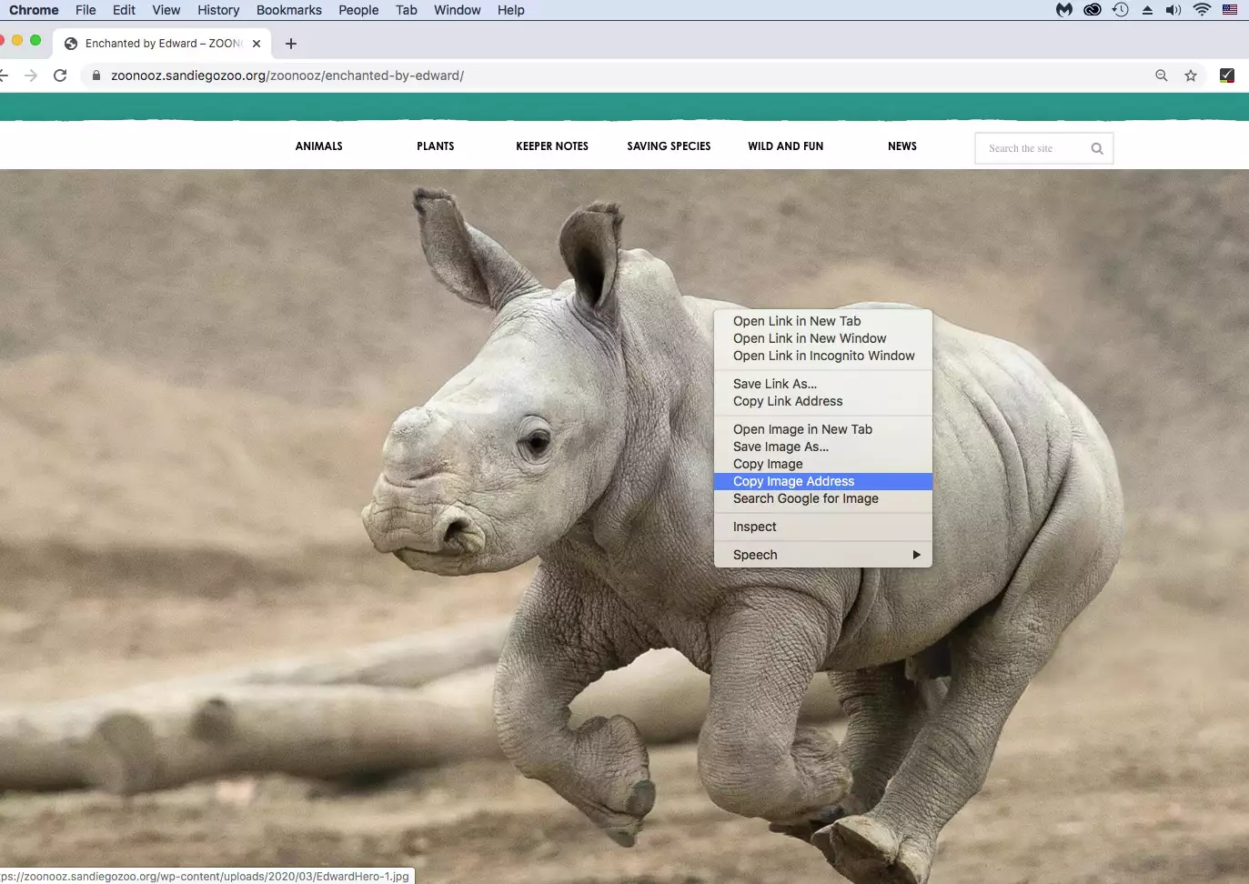Open the KEEPER NOTES link

tap(551, 146)
